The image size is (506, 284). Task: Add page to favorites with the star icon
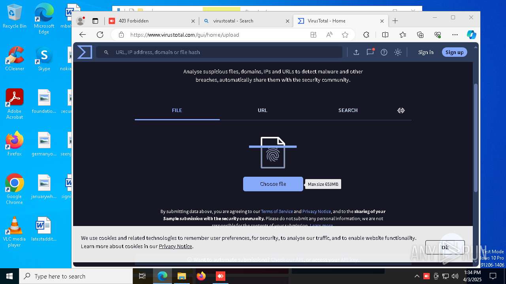click(345, 35)
